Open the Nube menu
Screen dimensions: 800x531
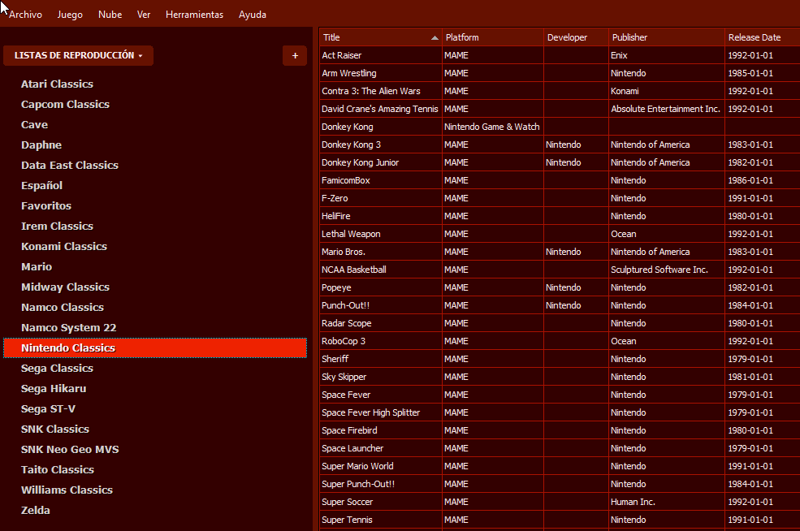110,15
